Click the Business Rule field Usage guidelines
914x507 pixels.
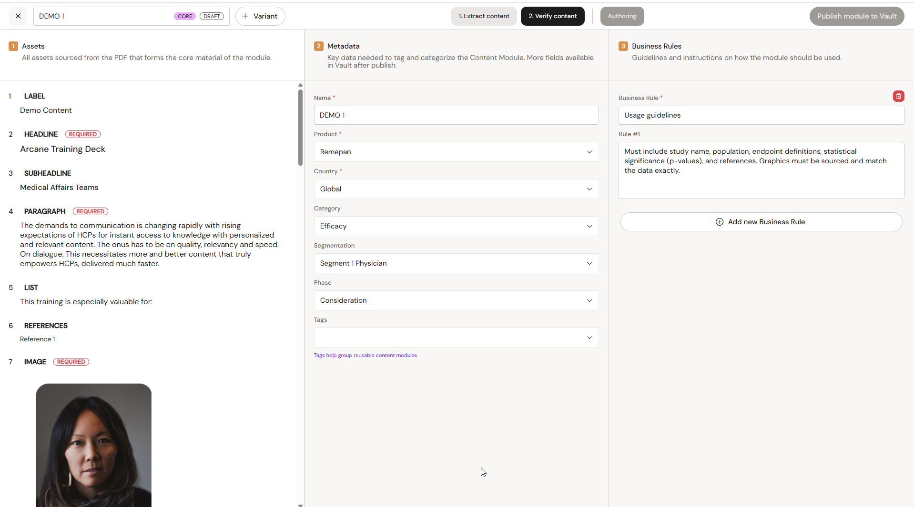[x=761, y=115]
